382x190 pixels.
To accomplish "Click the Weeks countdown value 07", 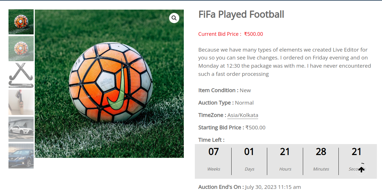I will point(213,152).
